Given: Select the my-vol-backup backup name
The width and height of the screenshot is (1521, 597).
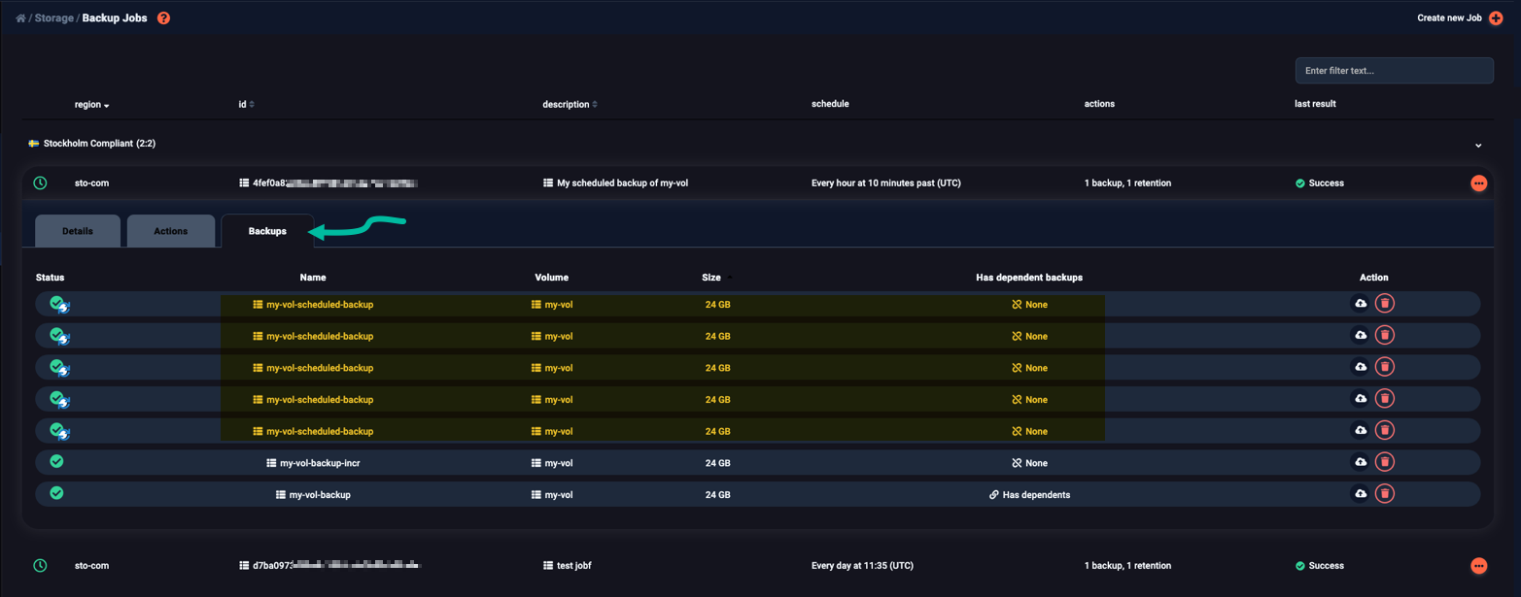Looking at the screenshot, I should tap(320, 495).
